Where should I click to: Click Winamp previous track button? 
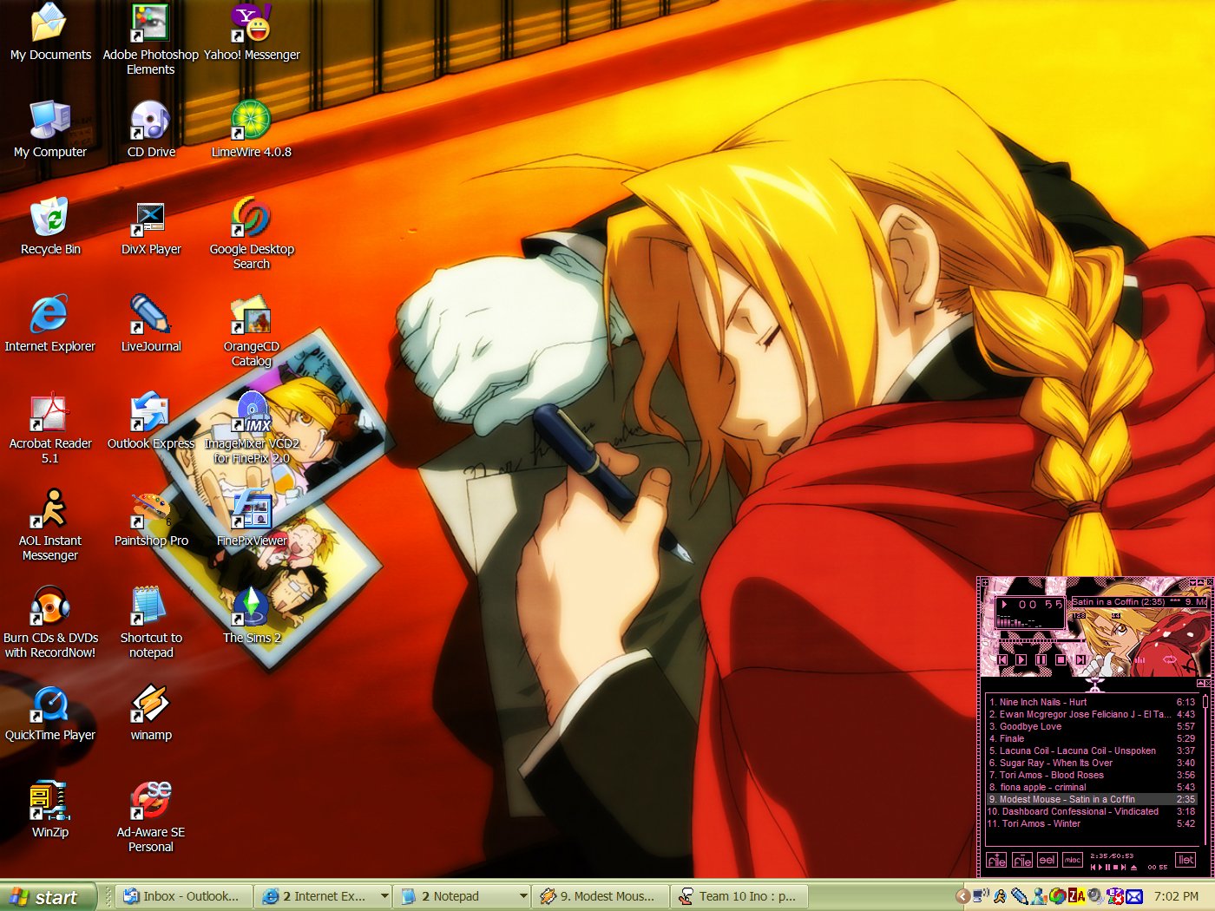(x=1002, y=659)
